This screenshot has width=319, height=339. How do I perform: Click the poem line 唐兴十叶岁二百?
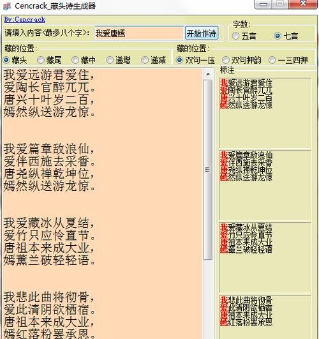coord(49,100)
